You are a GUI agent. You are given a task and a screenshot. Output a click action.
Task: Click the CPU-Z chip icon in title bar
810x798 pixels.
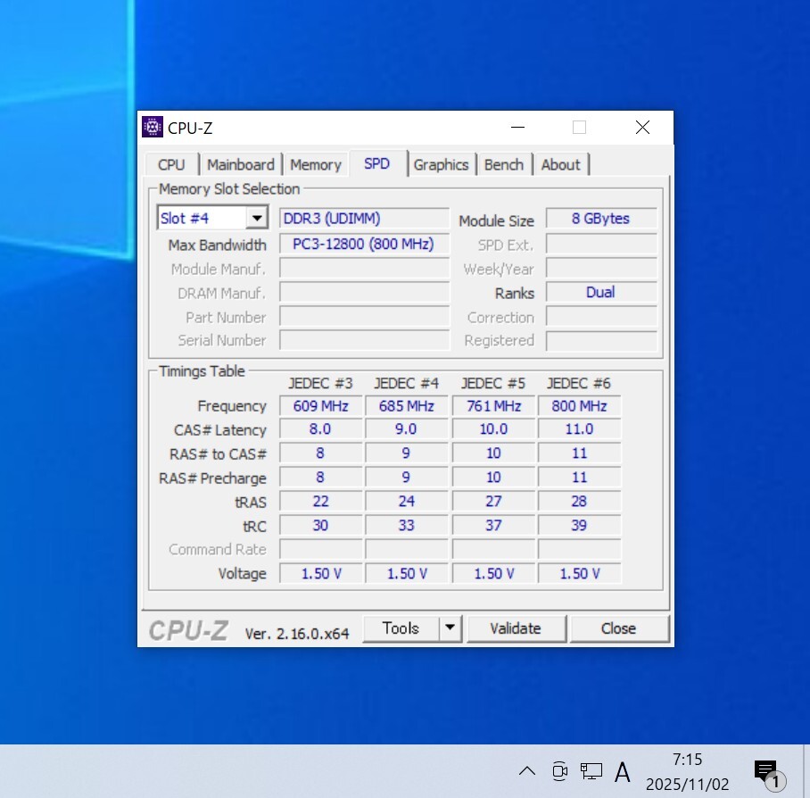153,128
